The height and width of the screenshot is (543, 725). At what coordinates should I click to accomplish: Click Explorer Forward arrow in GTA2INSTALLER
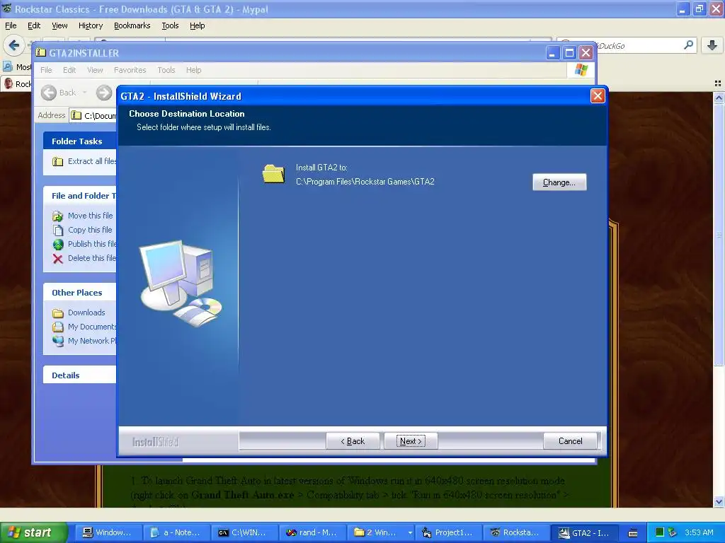click(104, 93)
